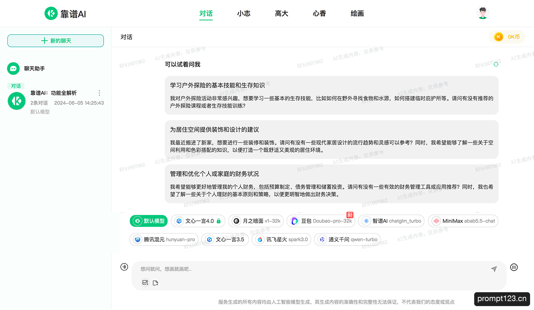Click the send message arrow icon
This screenshot has height=310, width=534.
[x=494, y=269]
